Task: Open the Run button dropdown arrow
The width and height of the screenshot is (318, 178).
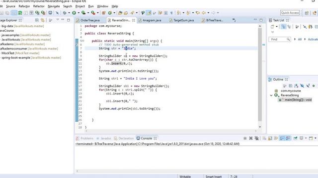Action: coord(79,13)
